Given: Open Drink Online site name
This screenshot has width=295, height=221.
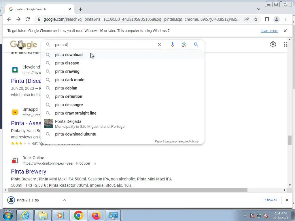Looking at the screenshot, I should [33, 158].
